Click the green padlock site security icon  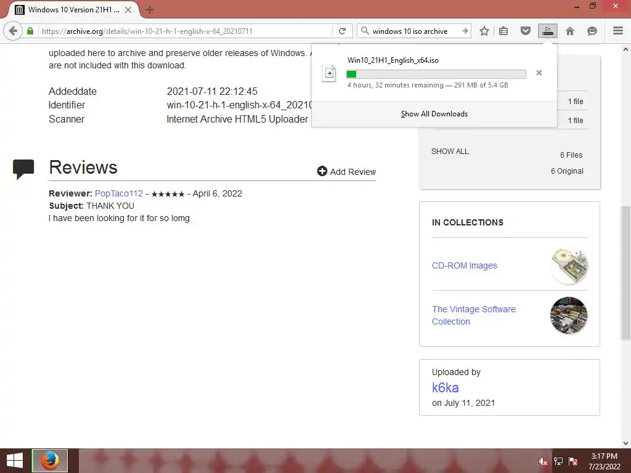[30, 31]
